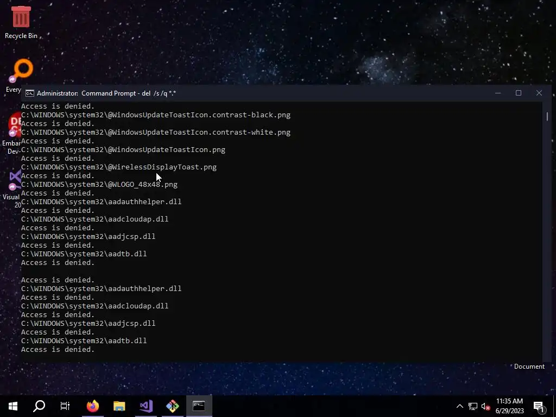Click the second aadcloudap.dll line
Image resolution: width=556 pixels, height=417 pixels.
point(94,306)
